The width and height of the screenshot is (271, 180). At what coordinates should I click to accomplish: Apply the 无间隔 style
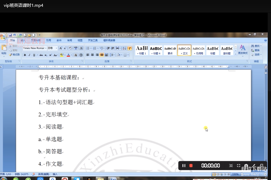(x=198, y=50)
